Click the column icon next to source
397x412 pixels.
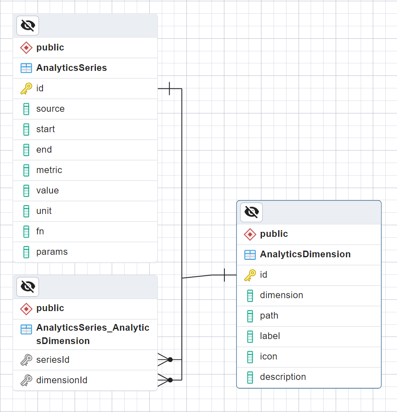(26, 109)
